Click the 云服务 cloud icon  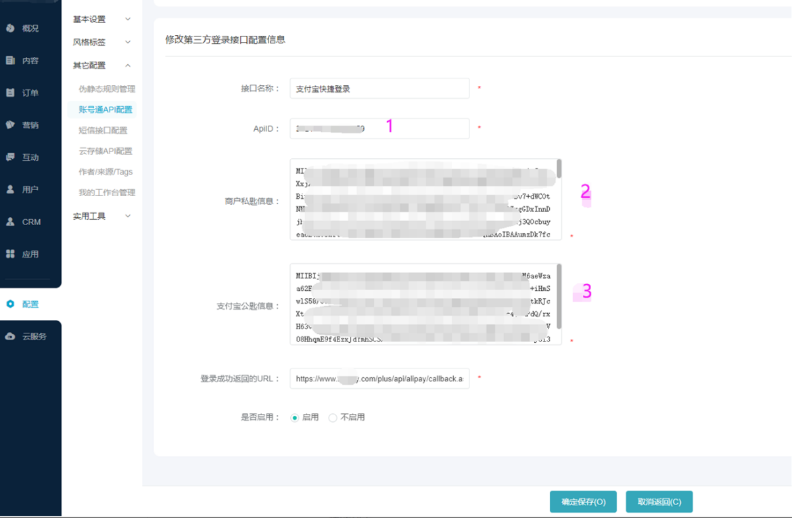(10, 336)
